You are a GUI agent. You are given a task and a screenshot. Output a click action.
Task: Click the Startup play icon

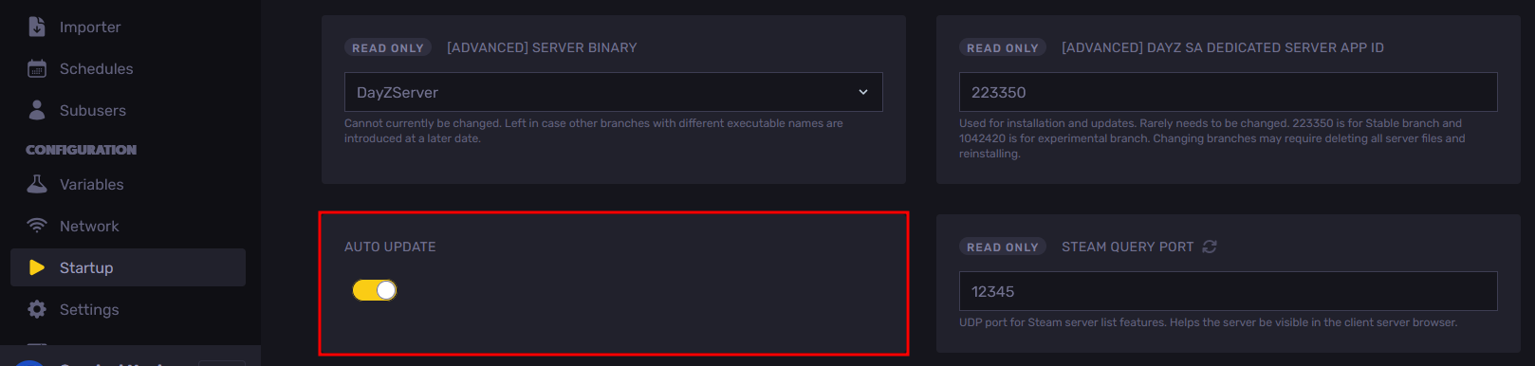[x=37, y=267]
